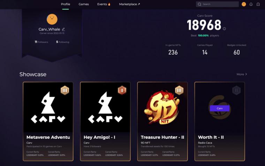View the 11 Followers list
265x166 pixels.
point(41,42)
